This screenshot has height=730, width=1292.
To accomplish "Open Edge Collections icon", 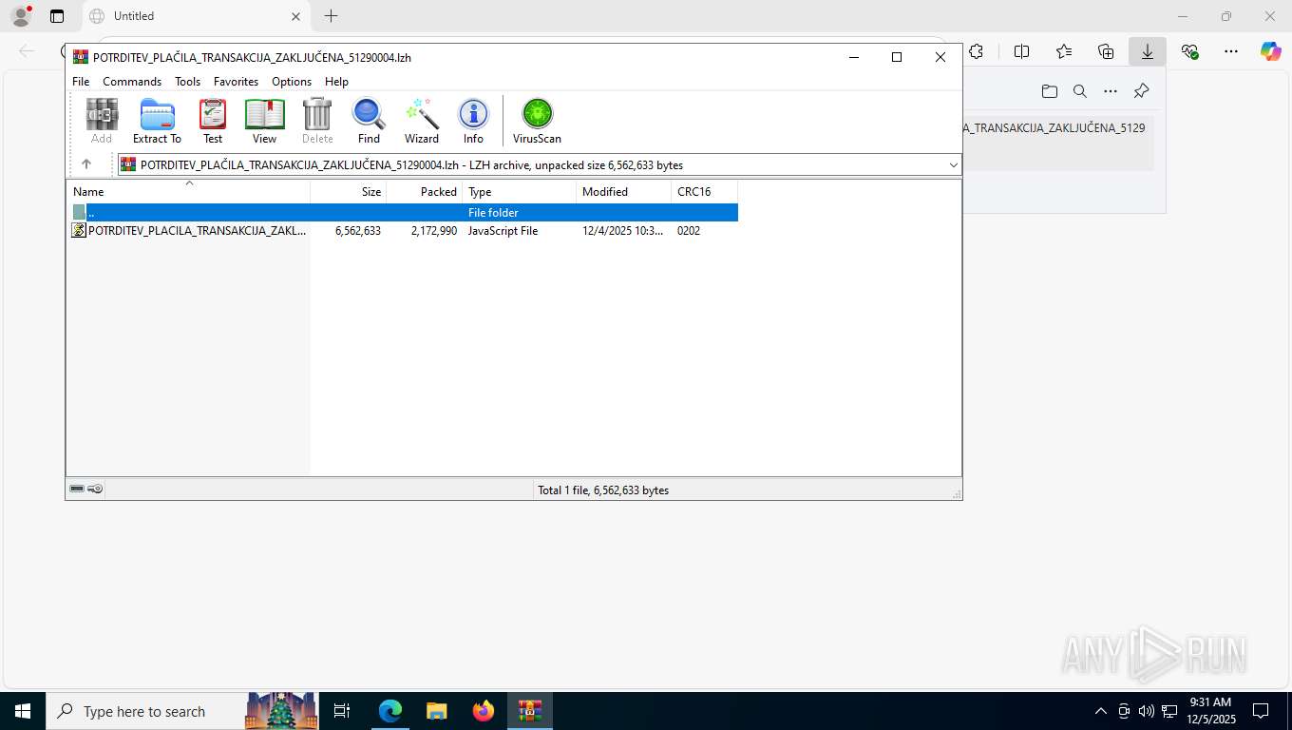I will (x=1106, y=51).
